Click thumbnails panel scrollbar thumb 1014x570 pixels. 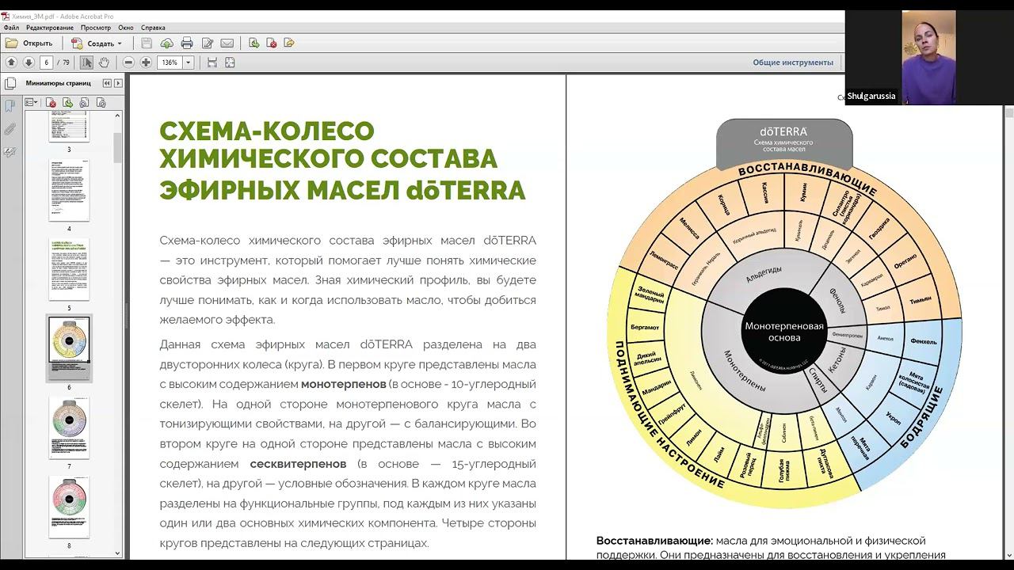[118, 146]
